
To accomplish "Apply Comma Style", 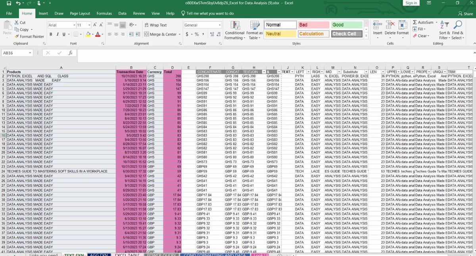I will point(203,34).
